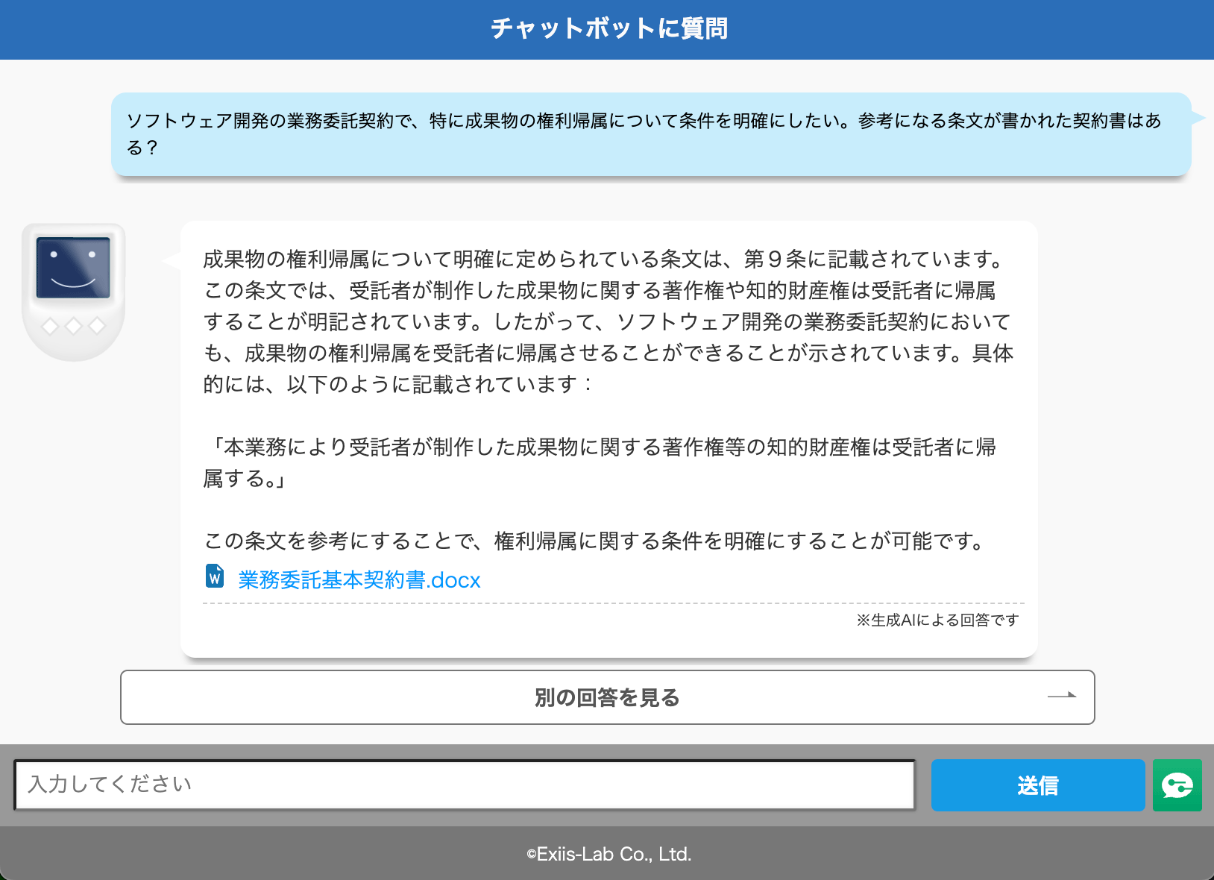Click the ※生成AIによる回答です notice
The height and width of the screenshot is (880, 1214).
[937, 620]
